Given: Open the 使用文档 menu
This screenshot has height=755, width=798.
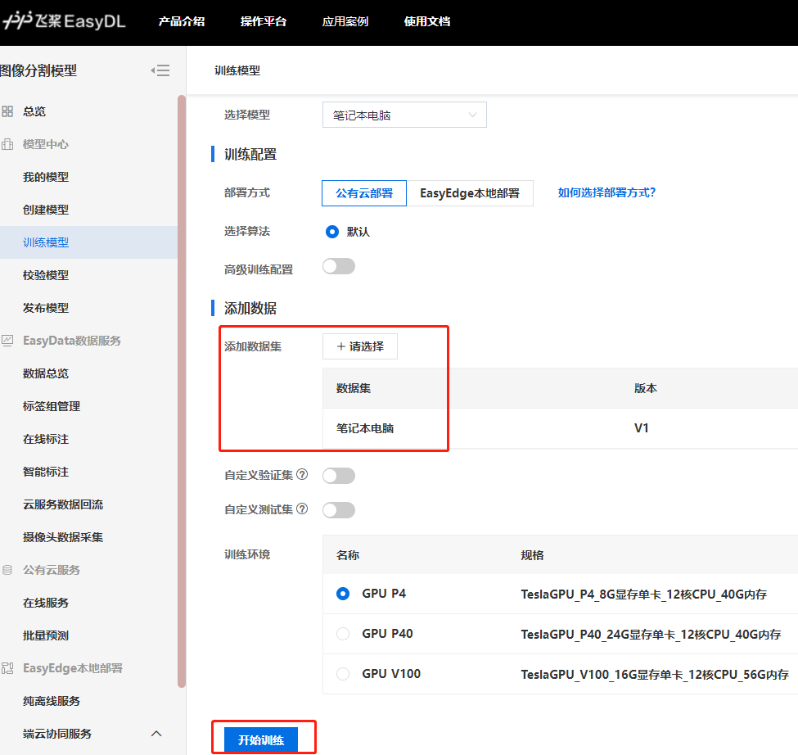Looking at the screenshot, I should click(x=426, y=23).
